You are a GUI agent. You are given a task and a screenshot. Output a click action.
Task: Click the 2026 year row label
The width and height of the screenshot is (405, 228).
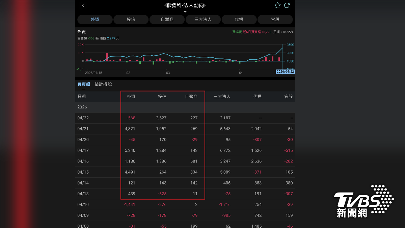[x=82, y=107]
